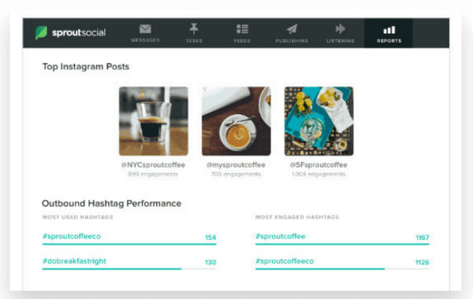Click the bar under #dobreakfastright

pos(129,269)
